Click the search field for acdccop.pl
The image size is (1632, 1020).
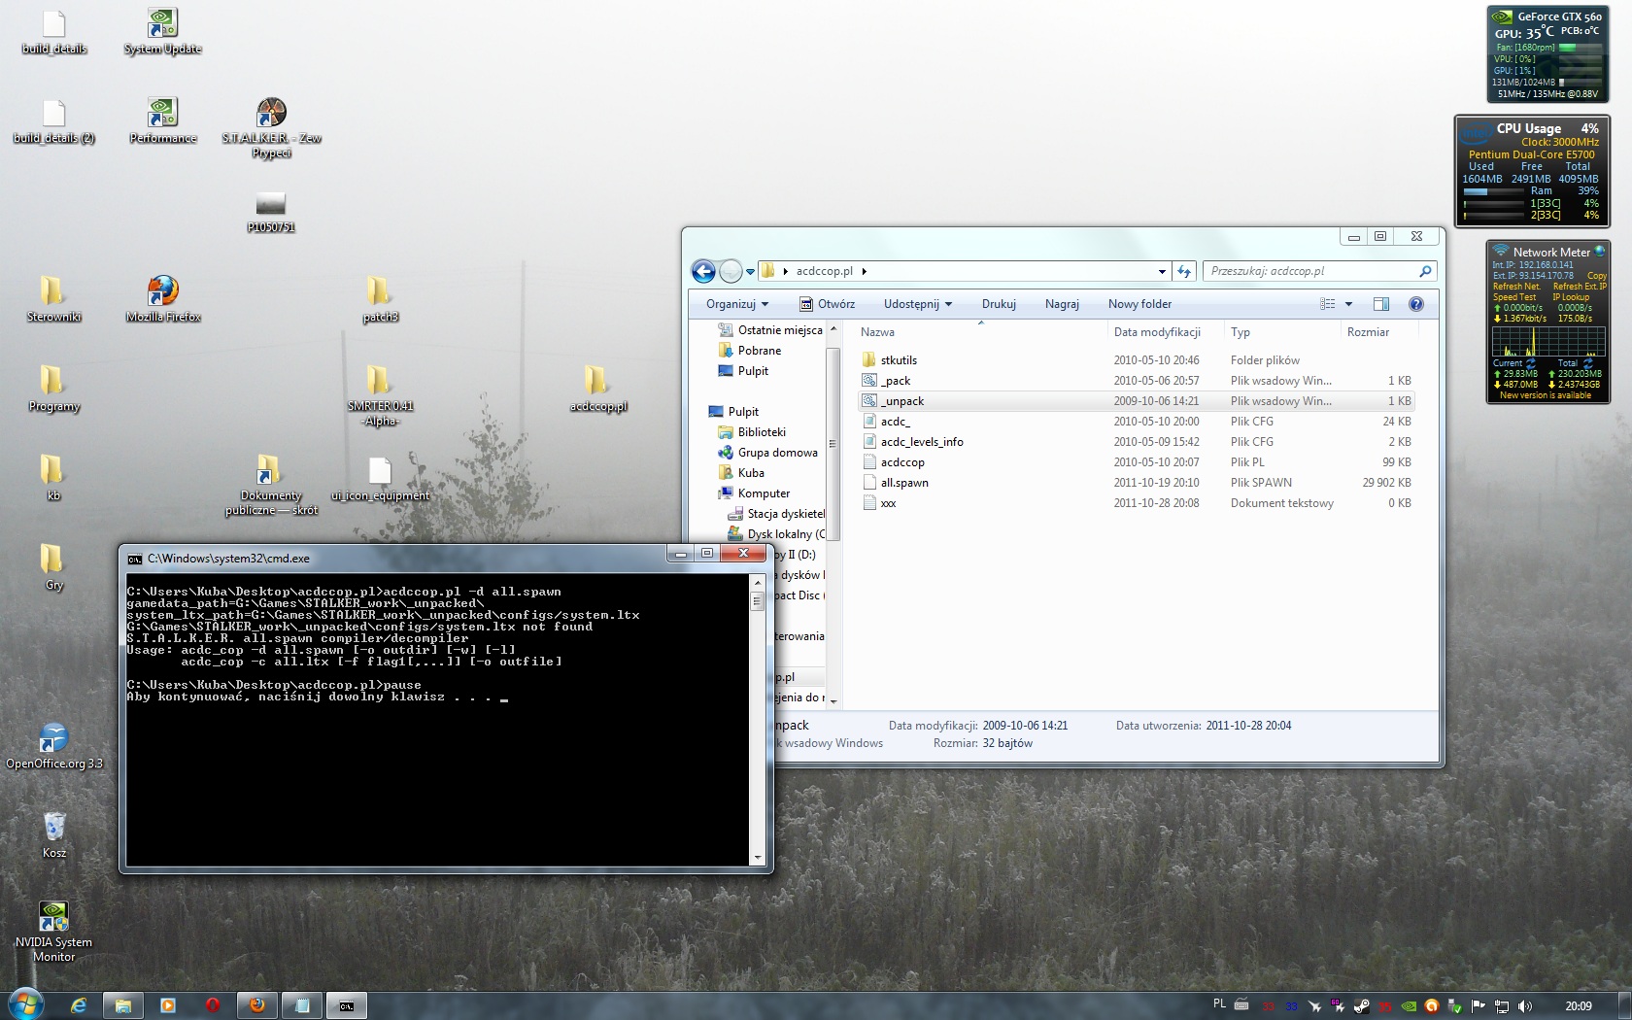tap(1311, 271)
